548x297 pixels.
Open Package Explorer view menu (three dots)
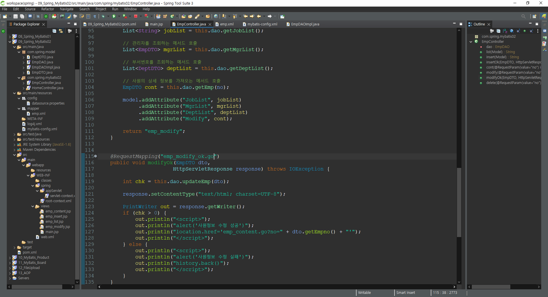click(x=76, y=31)
